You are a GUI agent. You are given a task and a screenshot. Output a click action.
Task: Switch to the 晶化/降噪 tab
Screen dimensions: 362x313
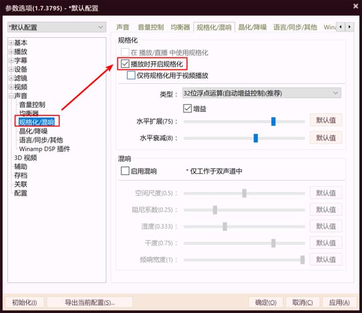click(x=252, y=27)
